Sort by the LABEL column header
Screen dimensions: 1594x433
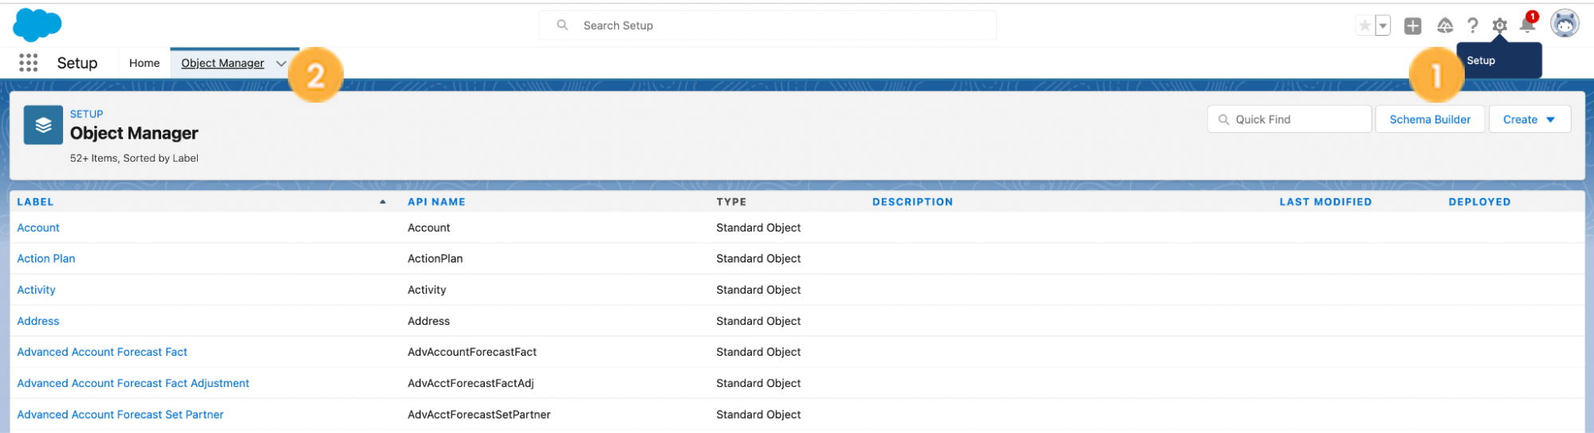tap(35, 202)
